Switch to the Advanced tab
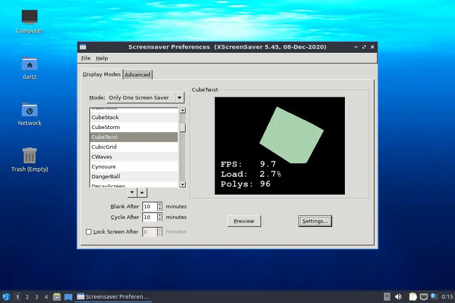This screenshot has height=303, width=455. (x=137, y=75)
